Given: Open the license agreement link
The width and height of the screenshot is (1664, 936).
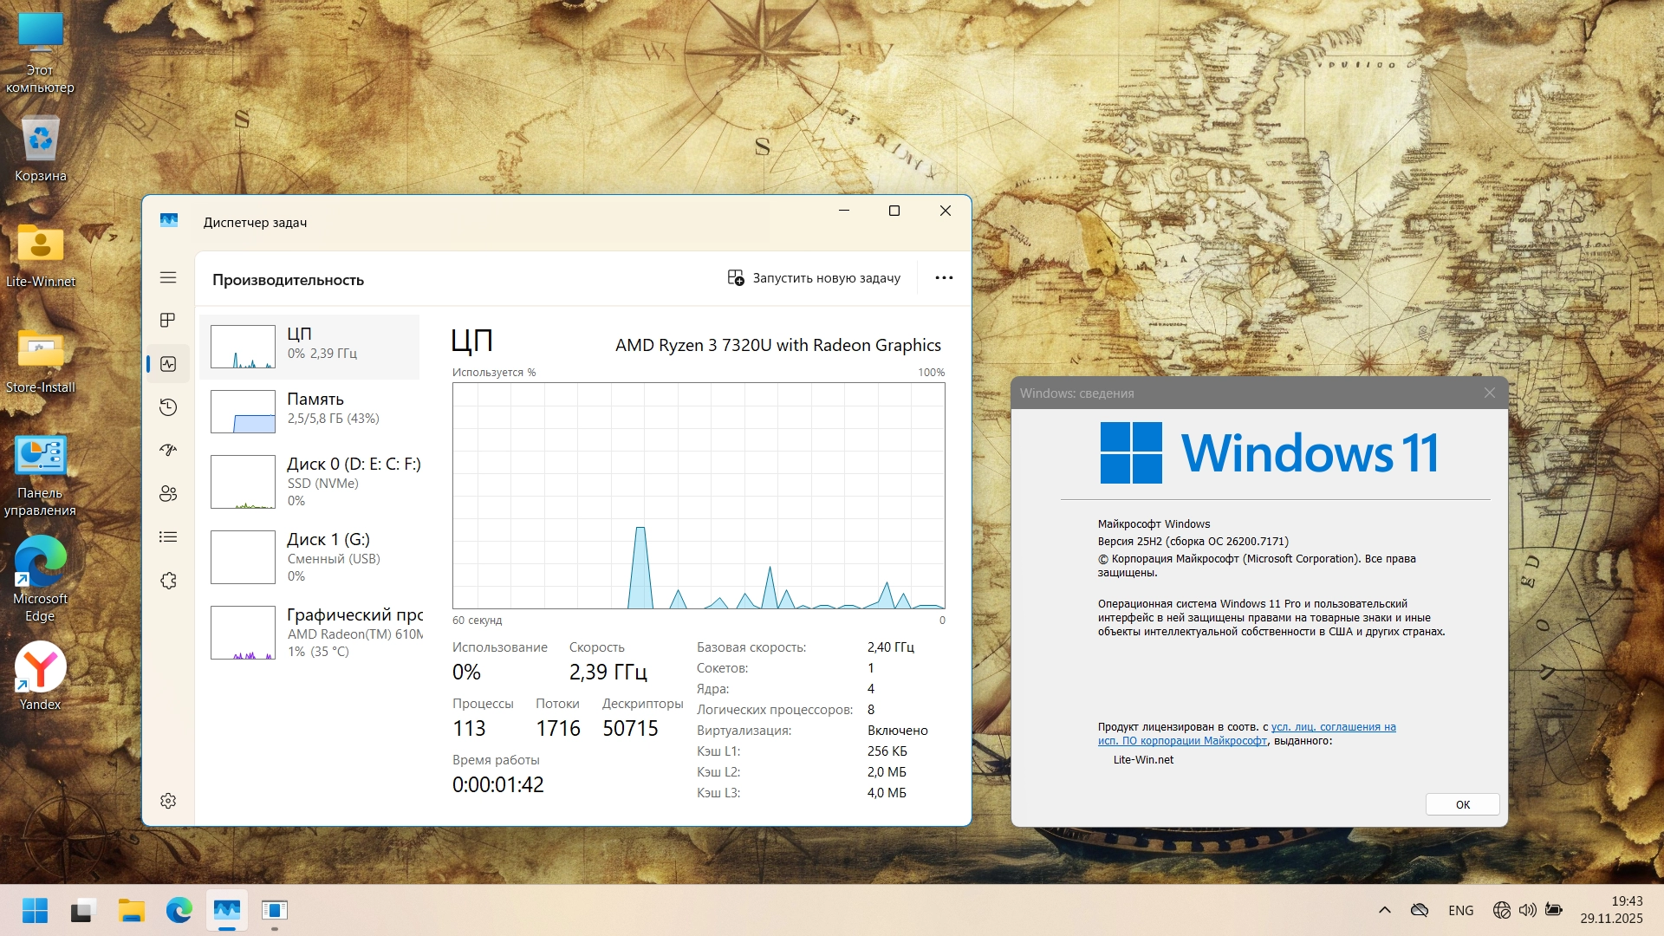Looking at the screenshot, I should pos(1332,727).
